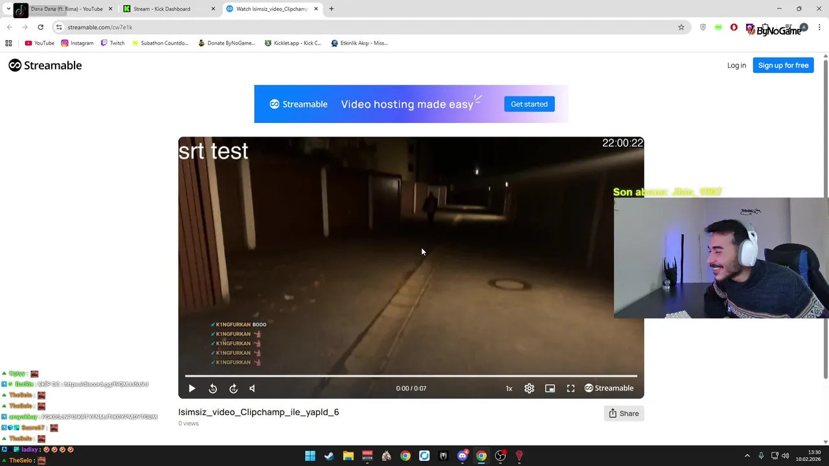Open a new browser tab
Screen dimensions: 829x466
[332, 9]
